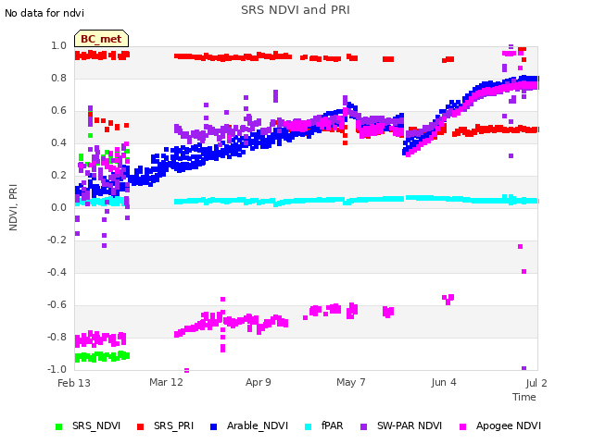Click the 0.2 y-axis tick label
Image resolution: width=593 pixels, height=444 pixels.
[x=58, y=175]
